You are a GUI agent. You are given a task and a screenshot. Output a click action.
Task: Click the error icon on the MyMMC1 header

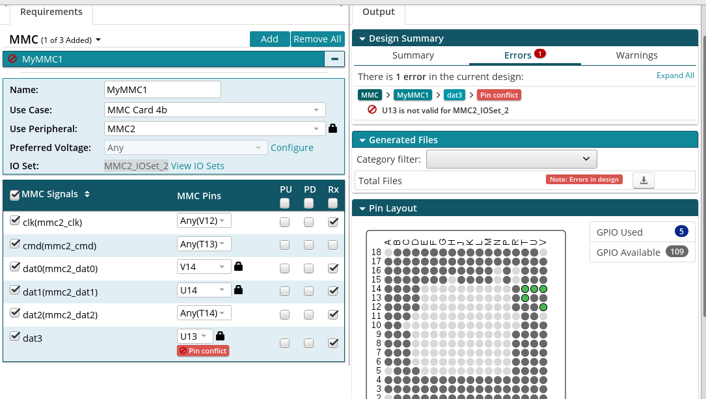tap(12, 59)
